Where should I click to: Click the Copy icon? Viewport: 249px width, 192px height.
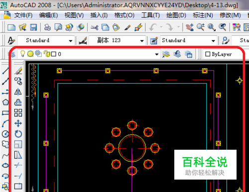click(x=105, y=27)
